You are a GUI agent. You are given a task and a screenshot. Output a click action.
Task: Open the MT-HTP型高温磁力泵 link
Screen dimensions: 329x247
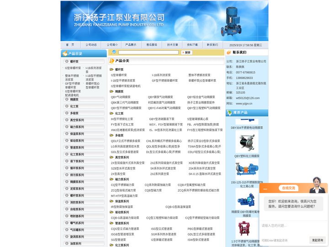coord(124,196)
